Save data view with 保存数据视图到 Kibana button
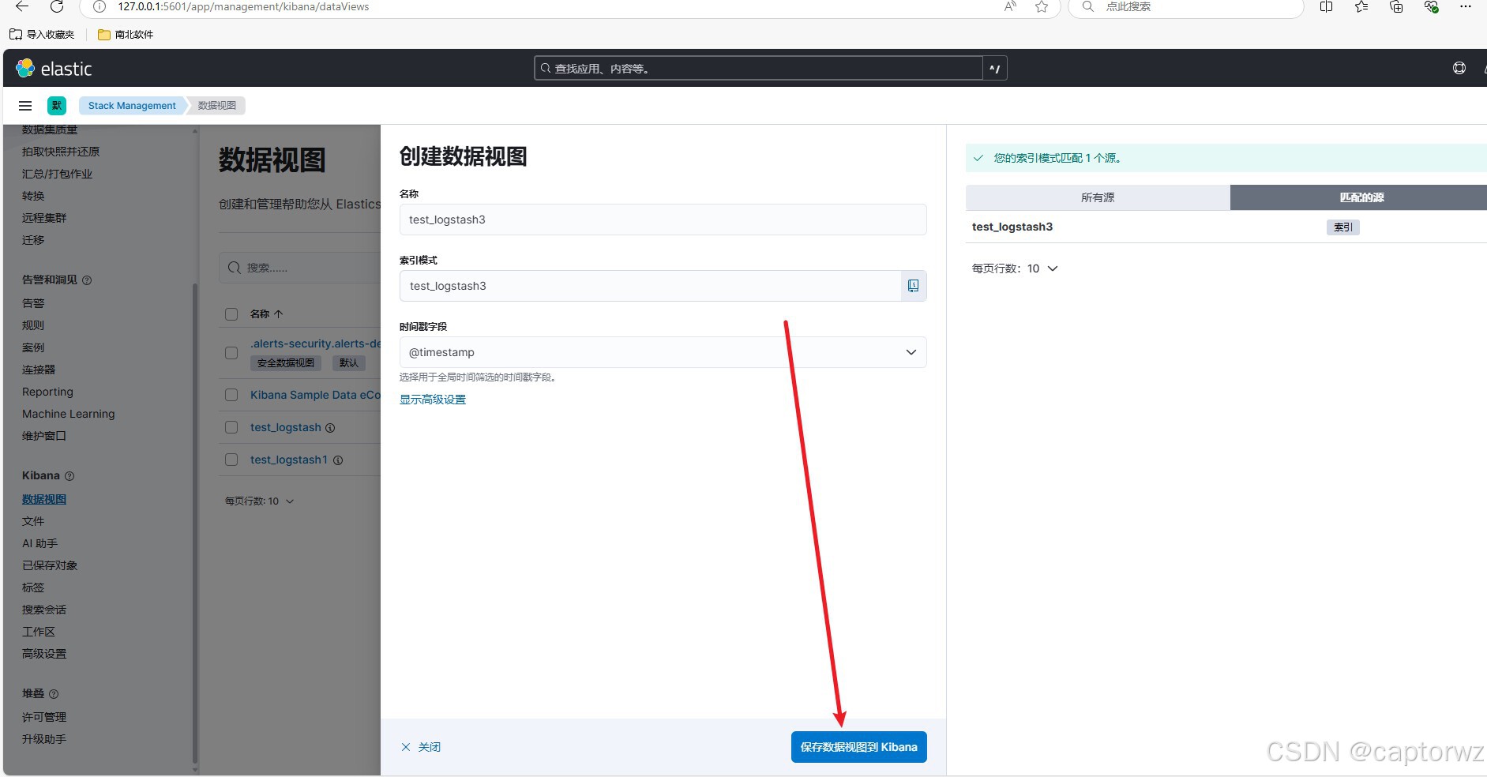 coord(859,747)
